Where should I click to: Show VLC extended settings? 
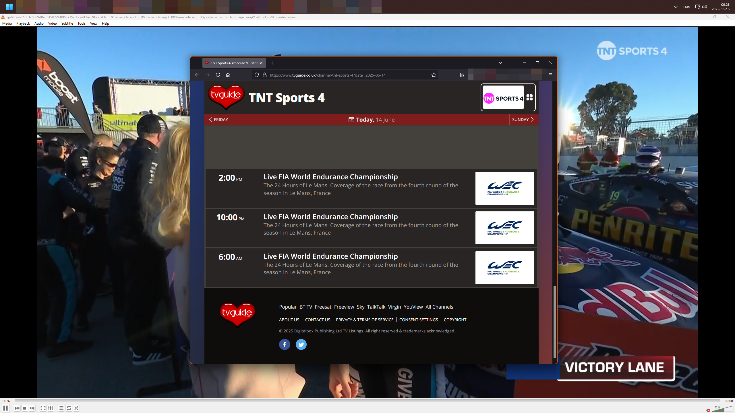51,408
